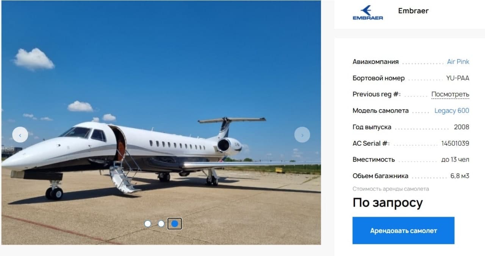Reveal previous reg via Посмотреть
The height and width of the screenshot is (256, 485).
click(450, 94)
